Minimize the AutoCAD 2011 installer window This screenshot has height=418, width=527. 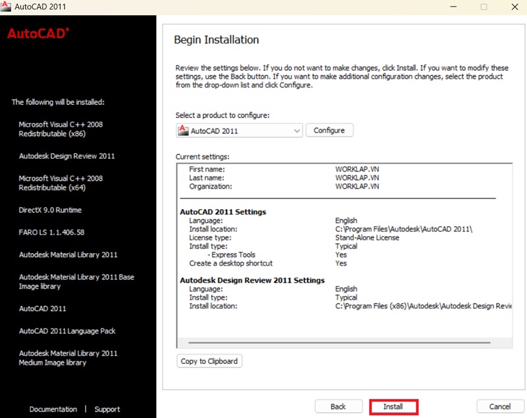(453, 7)
